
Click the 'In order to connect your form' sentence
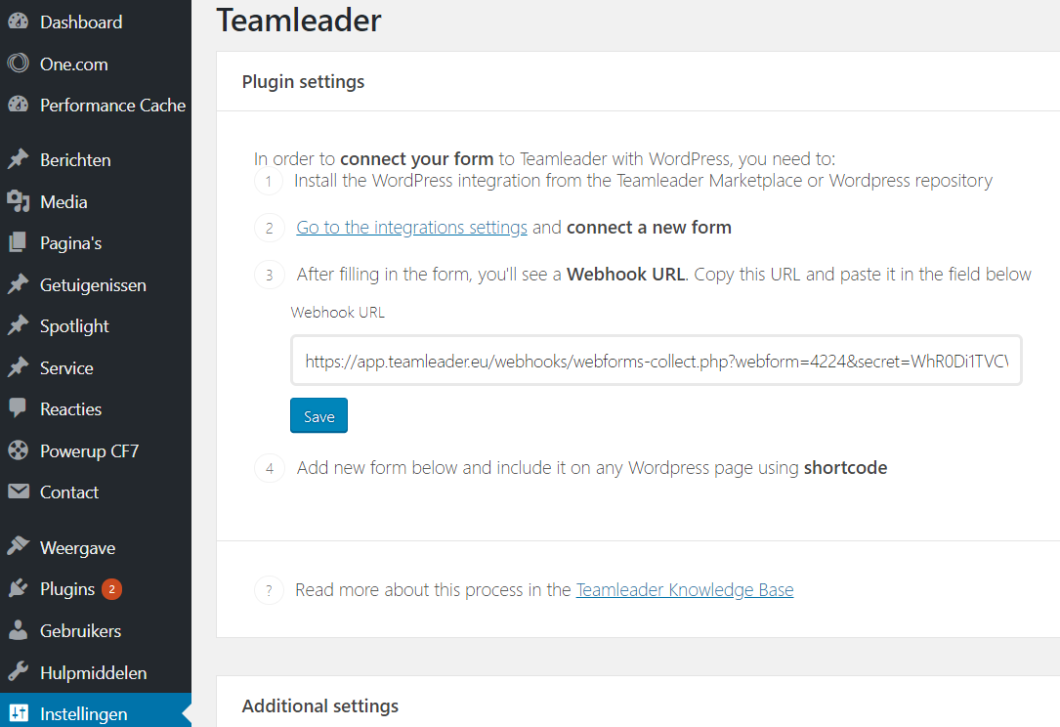pos(545,158)
